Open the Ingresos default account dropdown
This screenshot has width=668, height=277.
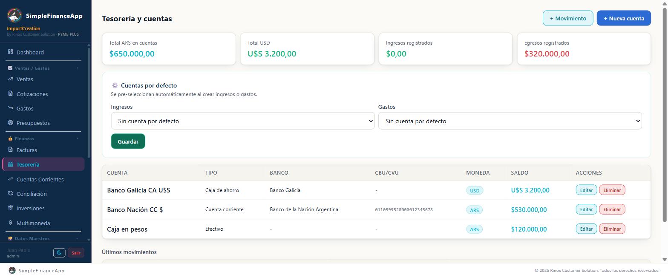click(243, 121)
